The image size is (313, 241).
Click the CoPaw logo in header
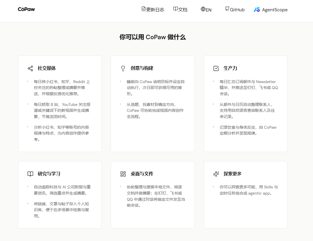point(26,9)
